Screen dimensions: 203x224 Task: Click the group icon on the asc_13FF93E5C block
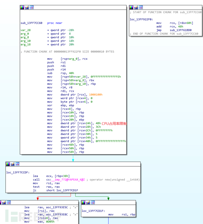(9, 203)
